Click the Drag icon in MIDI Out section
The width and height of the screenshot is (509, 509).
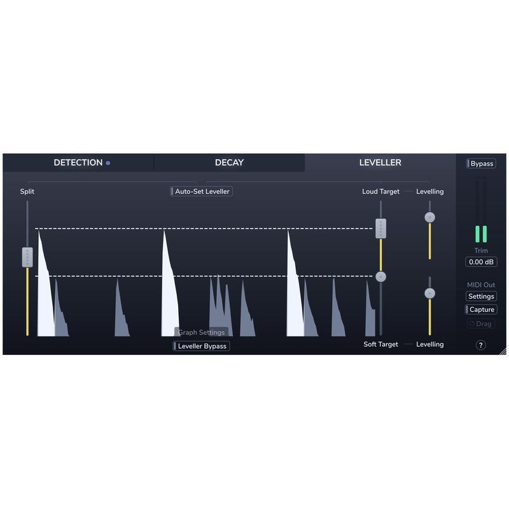pyautogui.click(x=481, y=323)
